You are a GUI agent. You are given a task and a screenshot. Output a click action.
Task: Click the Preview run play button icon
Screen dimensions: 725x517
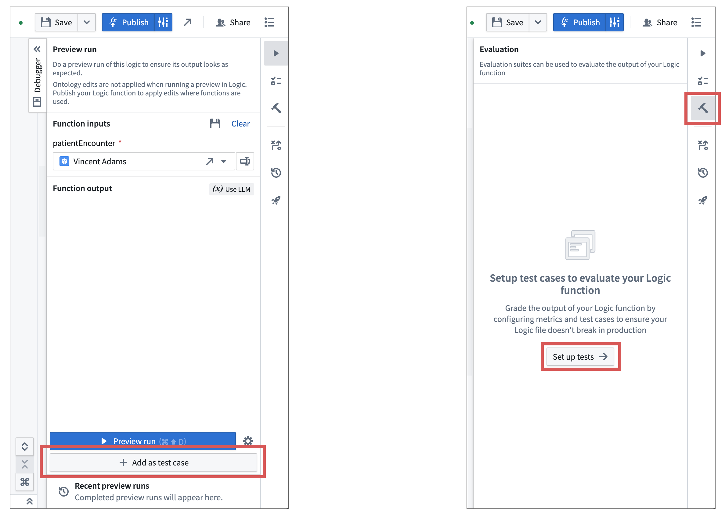(x=276, y=53)
